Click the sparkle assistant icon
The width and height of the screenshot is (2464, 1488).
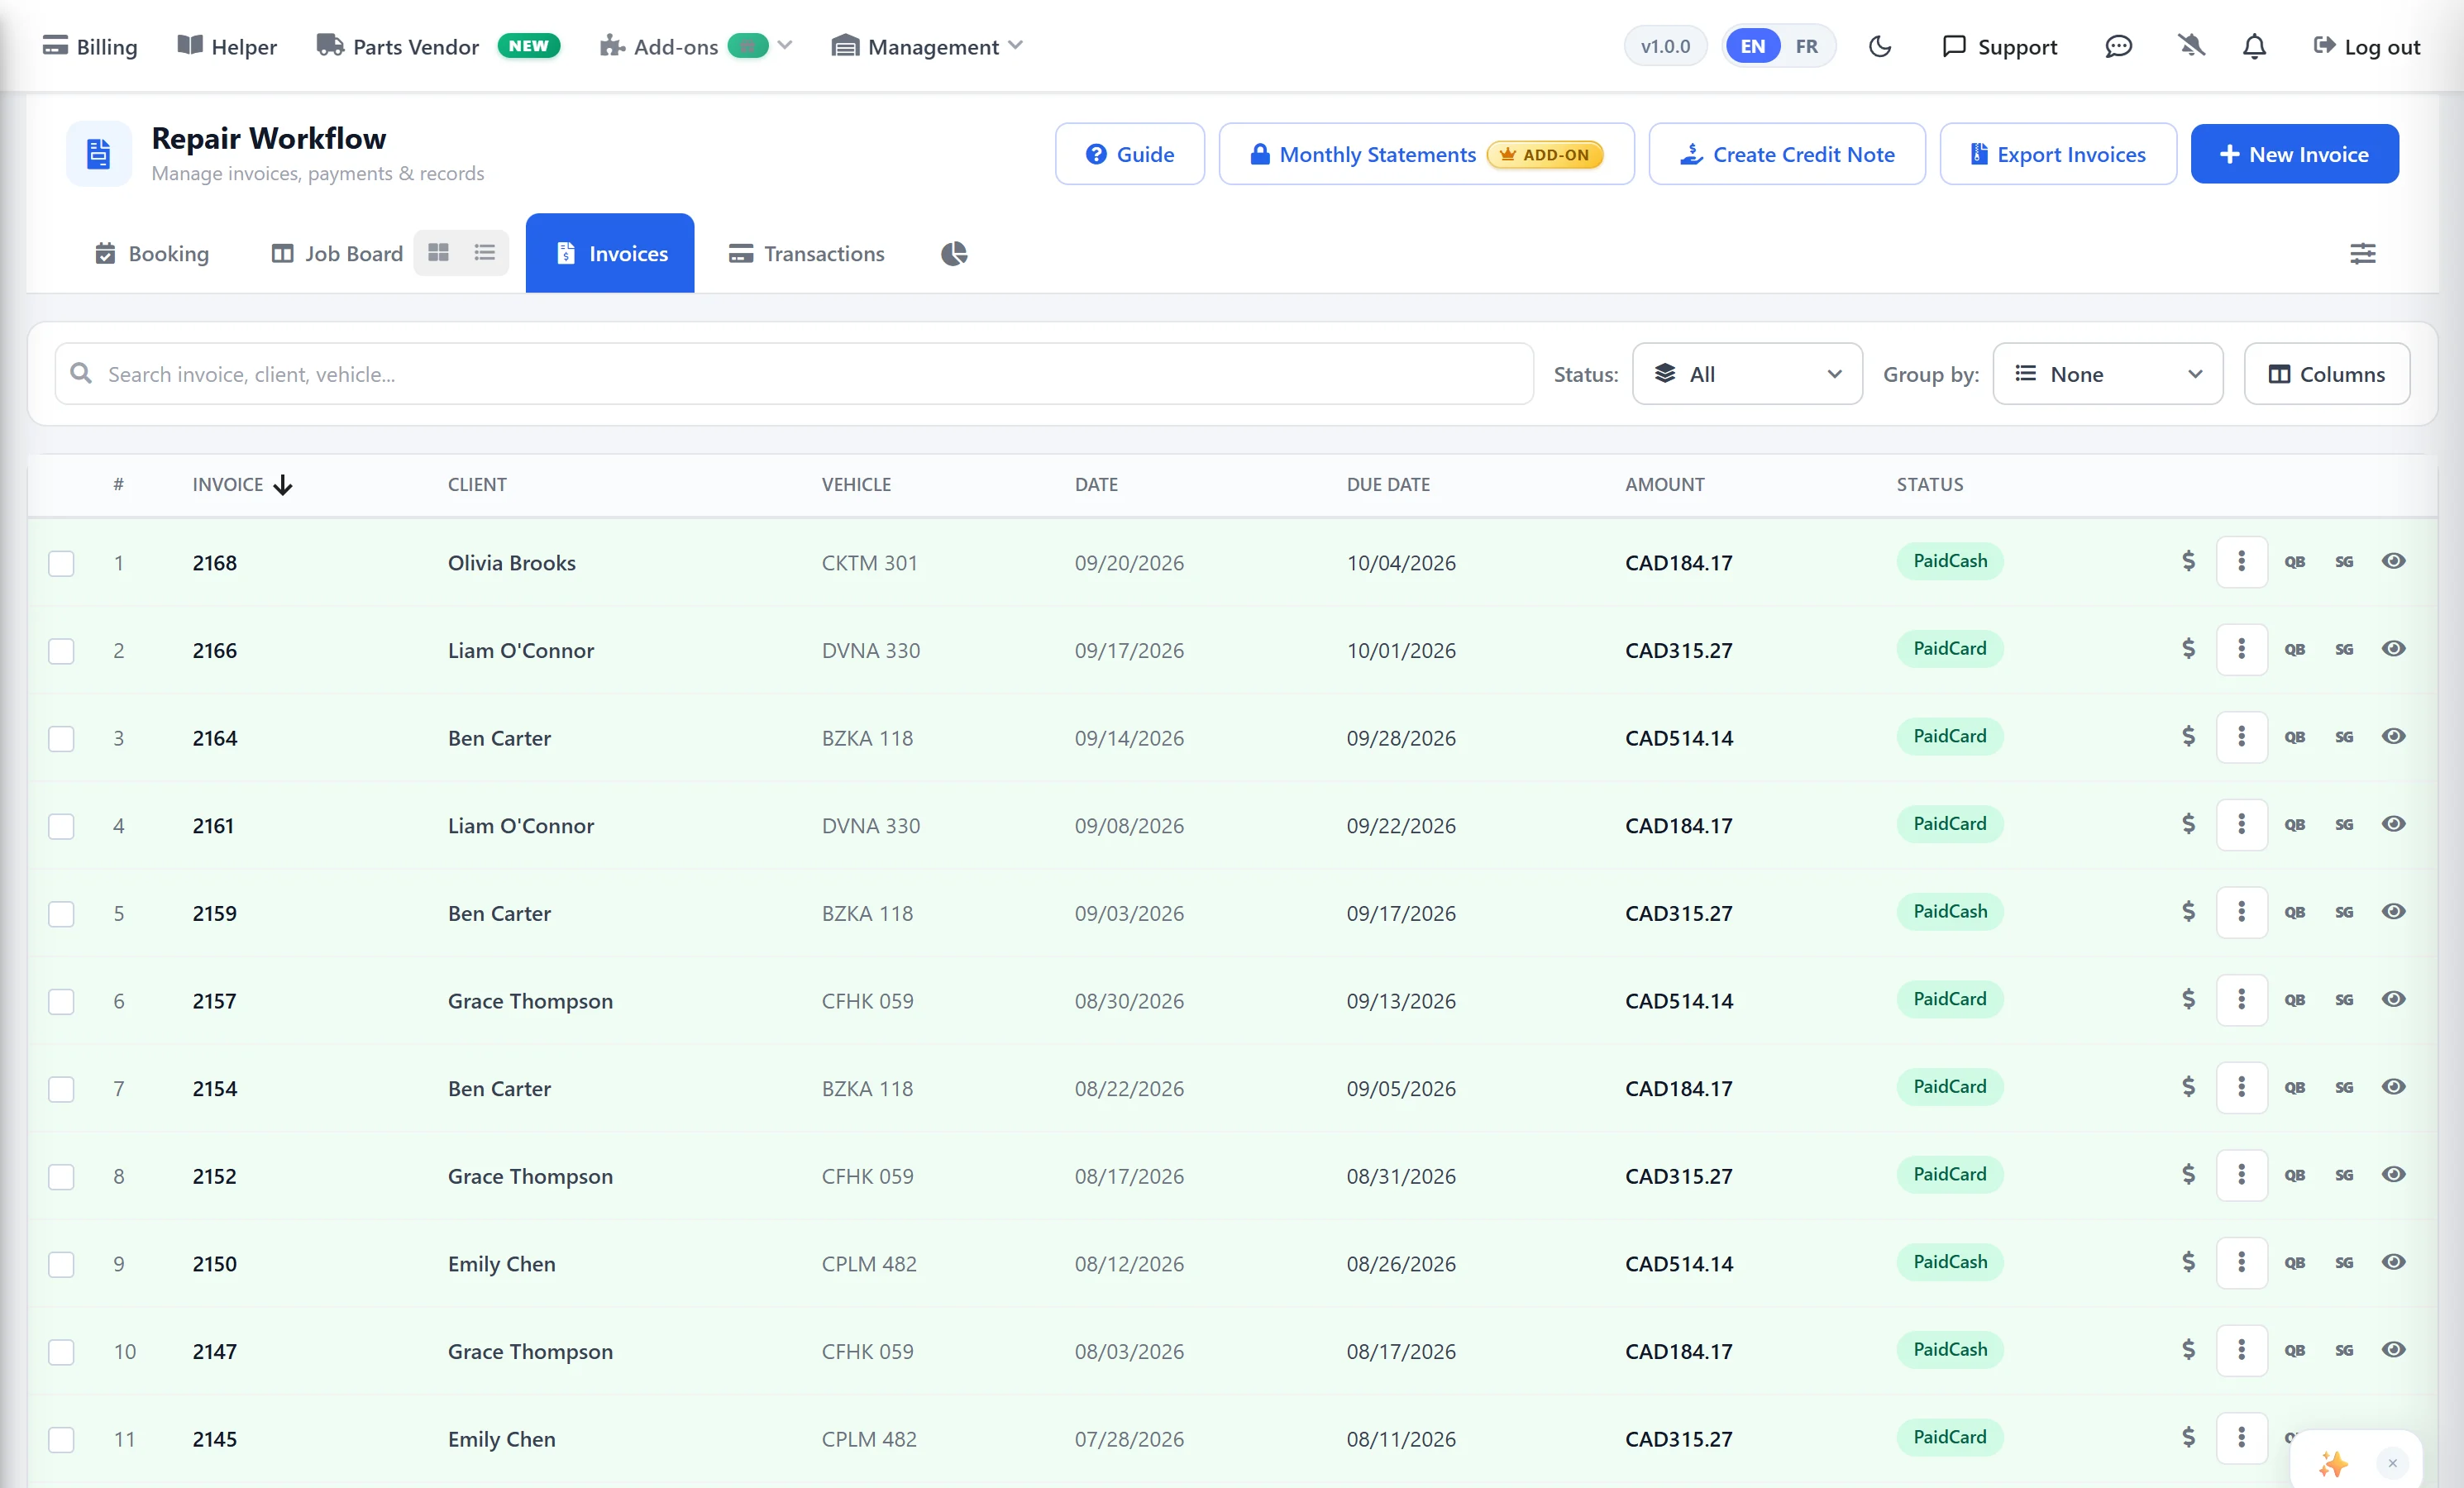2333,1464
